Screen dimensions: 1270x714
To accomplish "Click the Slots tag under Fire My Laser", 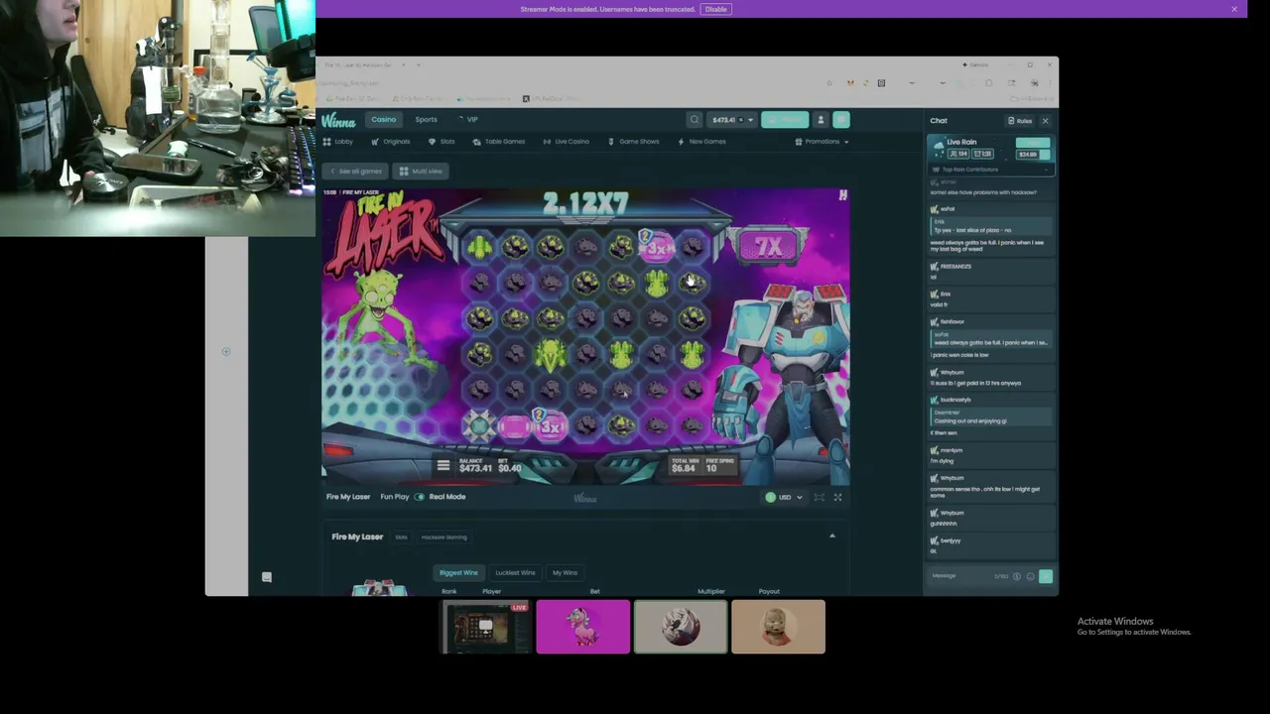I will 401,537.
